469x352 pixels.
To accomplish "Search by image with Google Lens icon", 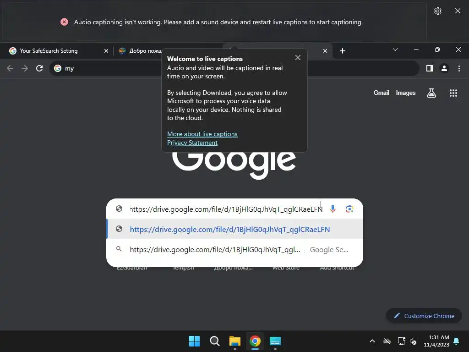I will [349, 209].
